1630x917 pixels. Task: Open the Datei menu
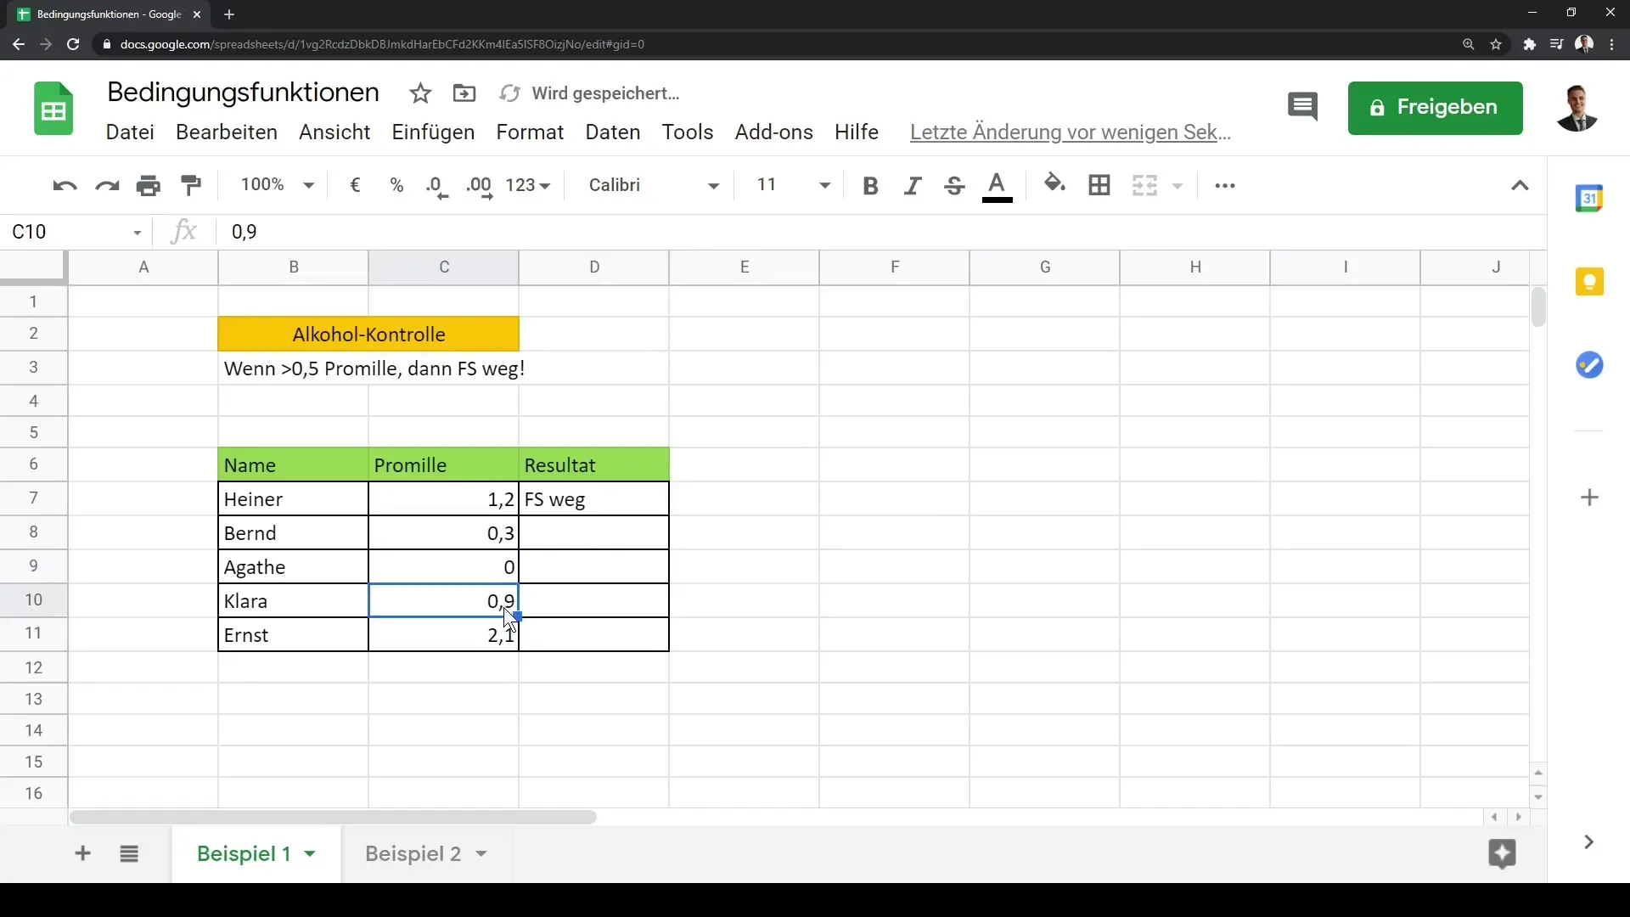pyautogui.click(x=130, y=132)
